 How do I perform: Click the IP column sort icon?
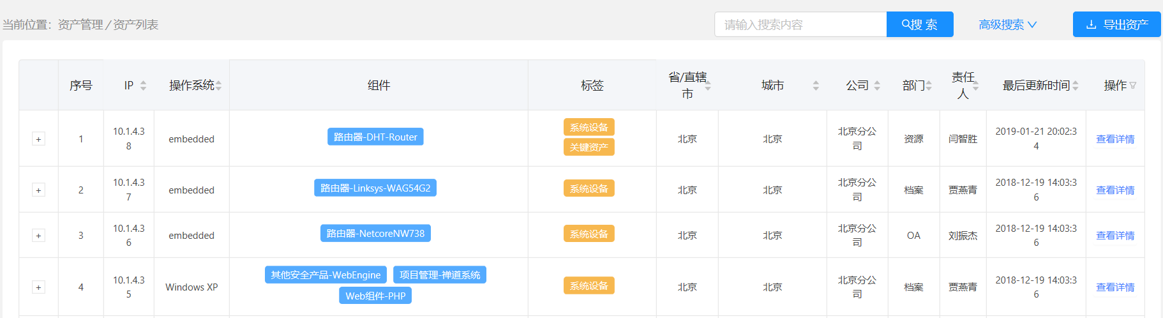[143, 86]
